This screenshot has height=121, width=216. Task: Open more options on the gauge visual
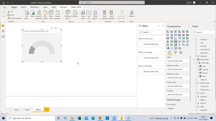[60, 28]
